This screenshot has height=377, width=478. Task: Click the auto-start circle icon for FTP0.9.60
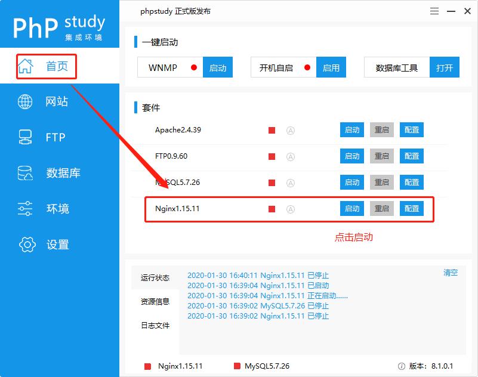tap(291, 157)
